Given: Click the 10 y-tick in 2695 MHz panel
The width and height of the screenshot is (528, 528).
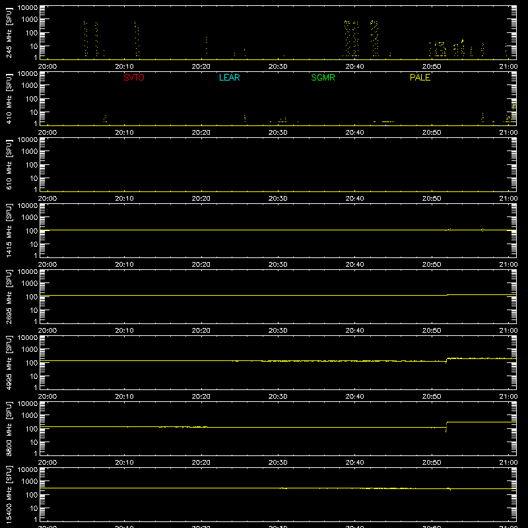Looking at the screenshot, I should (x=34, y=310).
